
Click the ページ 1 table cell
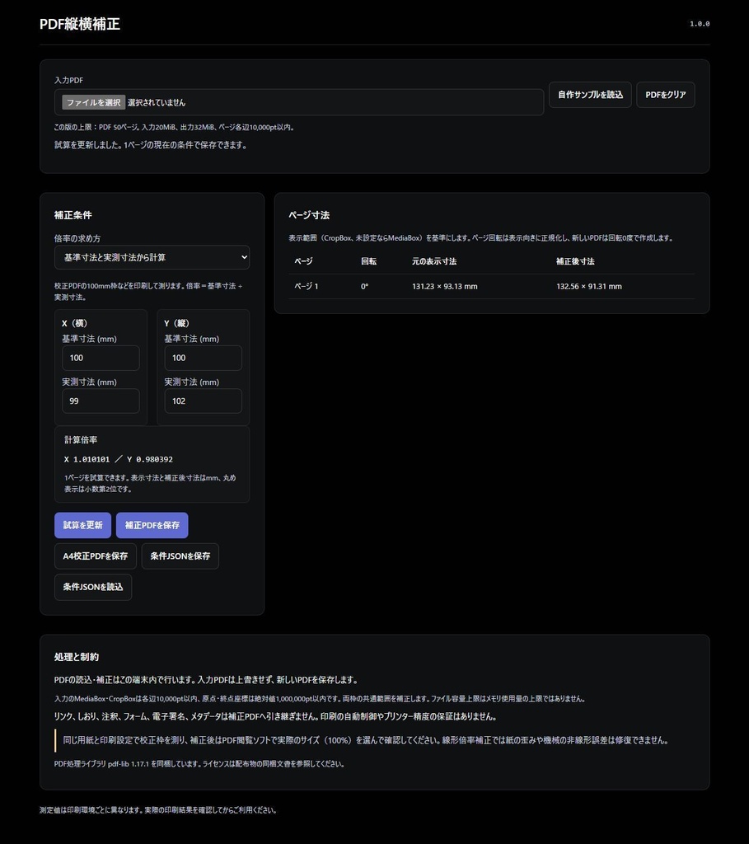pos(307,286)
